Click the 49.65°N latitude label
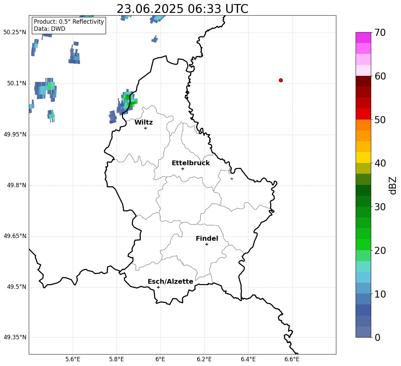The height and width of the screenshot is (366, 401). coord(15,236)
